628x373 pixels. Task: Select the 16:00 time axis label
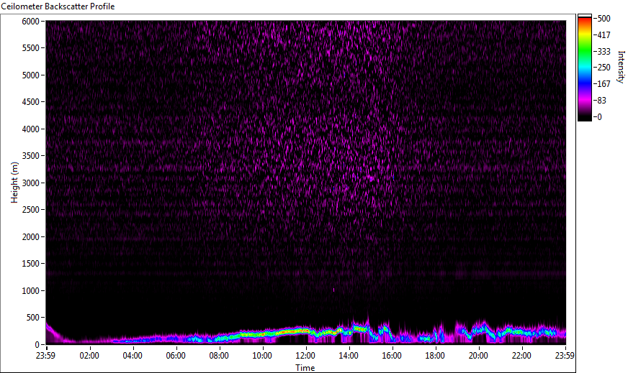point(392,356)
